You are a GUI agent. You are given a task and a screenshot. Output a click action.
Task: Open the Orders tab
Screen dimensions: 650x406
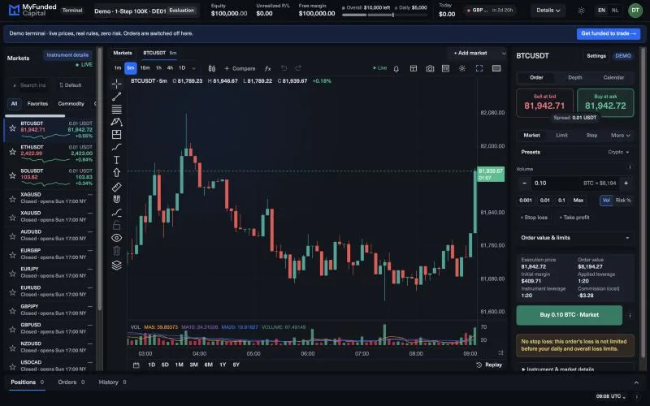(71, 382)
